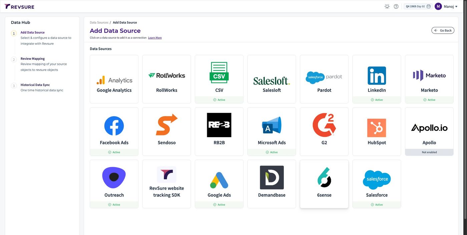Open the help question mark icon
Viewport: 467px width, 235px height.
(x=396, y=6)
